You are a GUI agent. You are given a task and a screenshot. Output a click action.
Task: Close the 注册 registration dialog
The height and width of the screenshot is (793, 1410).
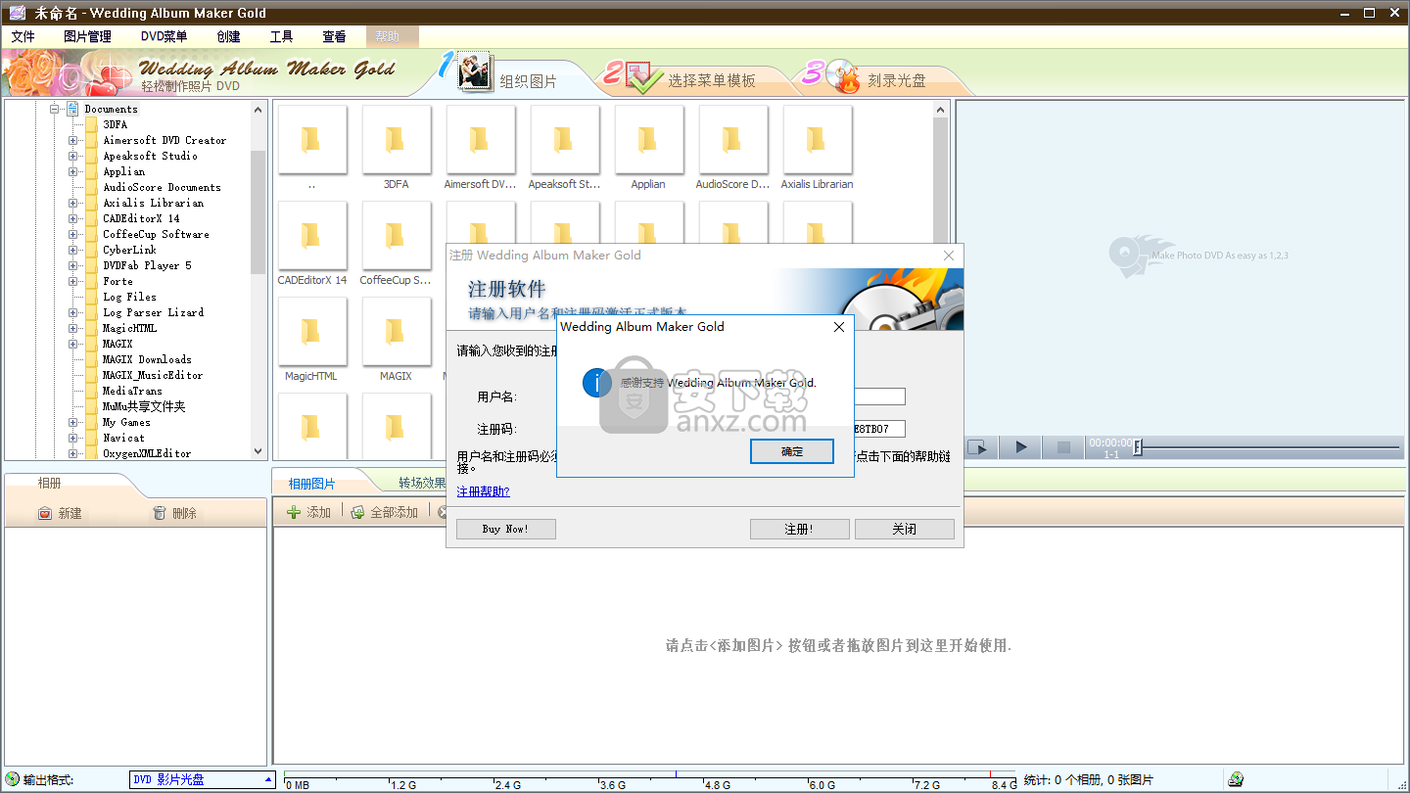[949, 256]
